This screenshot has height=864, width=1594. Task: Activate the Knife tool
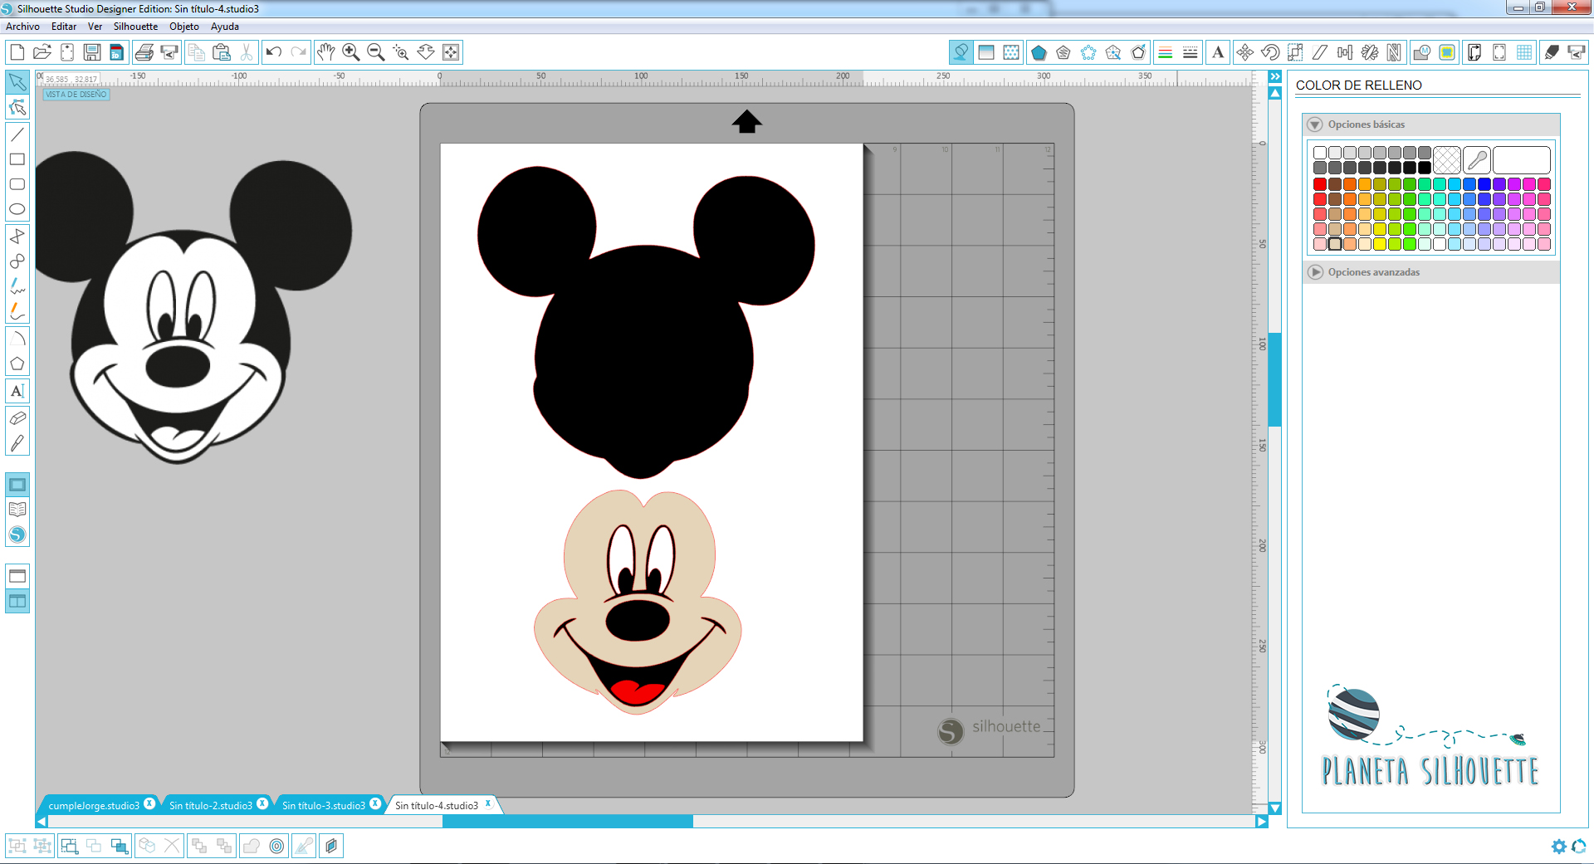[17, 443]
